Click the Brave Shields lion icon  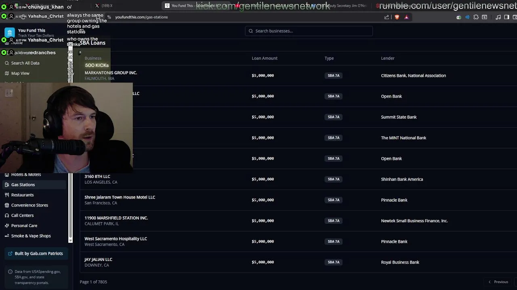click(397, 17)
